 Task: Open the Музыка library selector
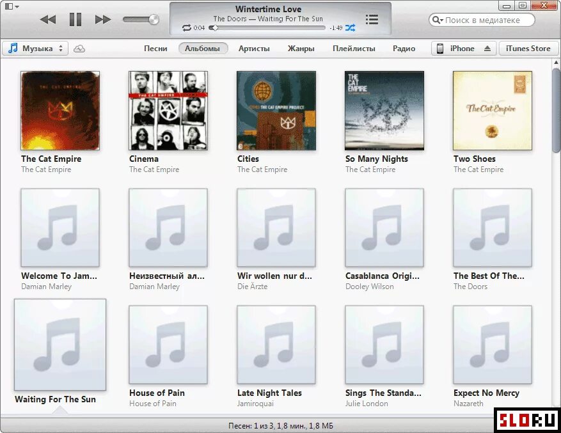[36, 49]
